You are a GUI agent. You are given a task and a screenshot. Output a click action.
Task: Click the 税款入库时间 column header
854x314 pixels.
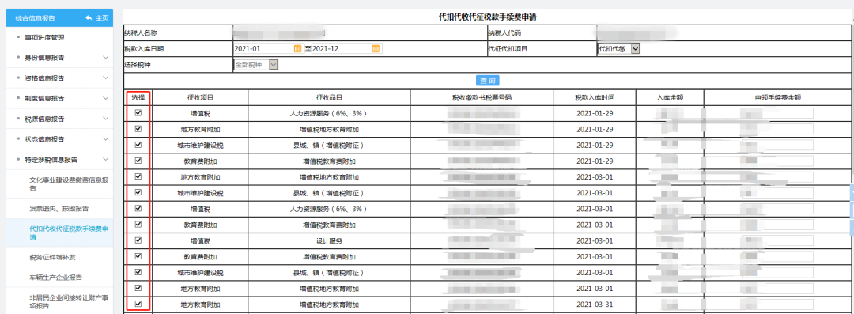point(595,97)
